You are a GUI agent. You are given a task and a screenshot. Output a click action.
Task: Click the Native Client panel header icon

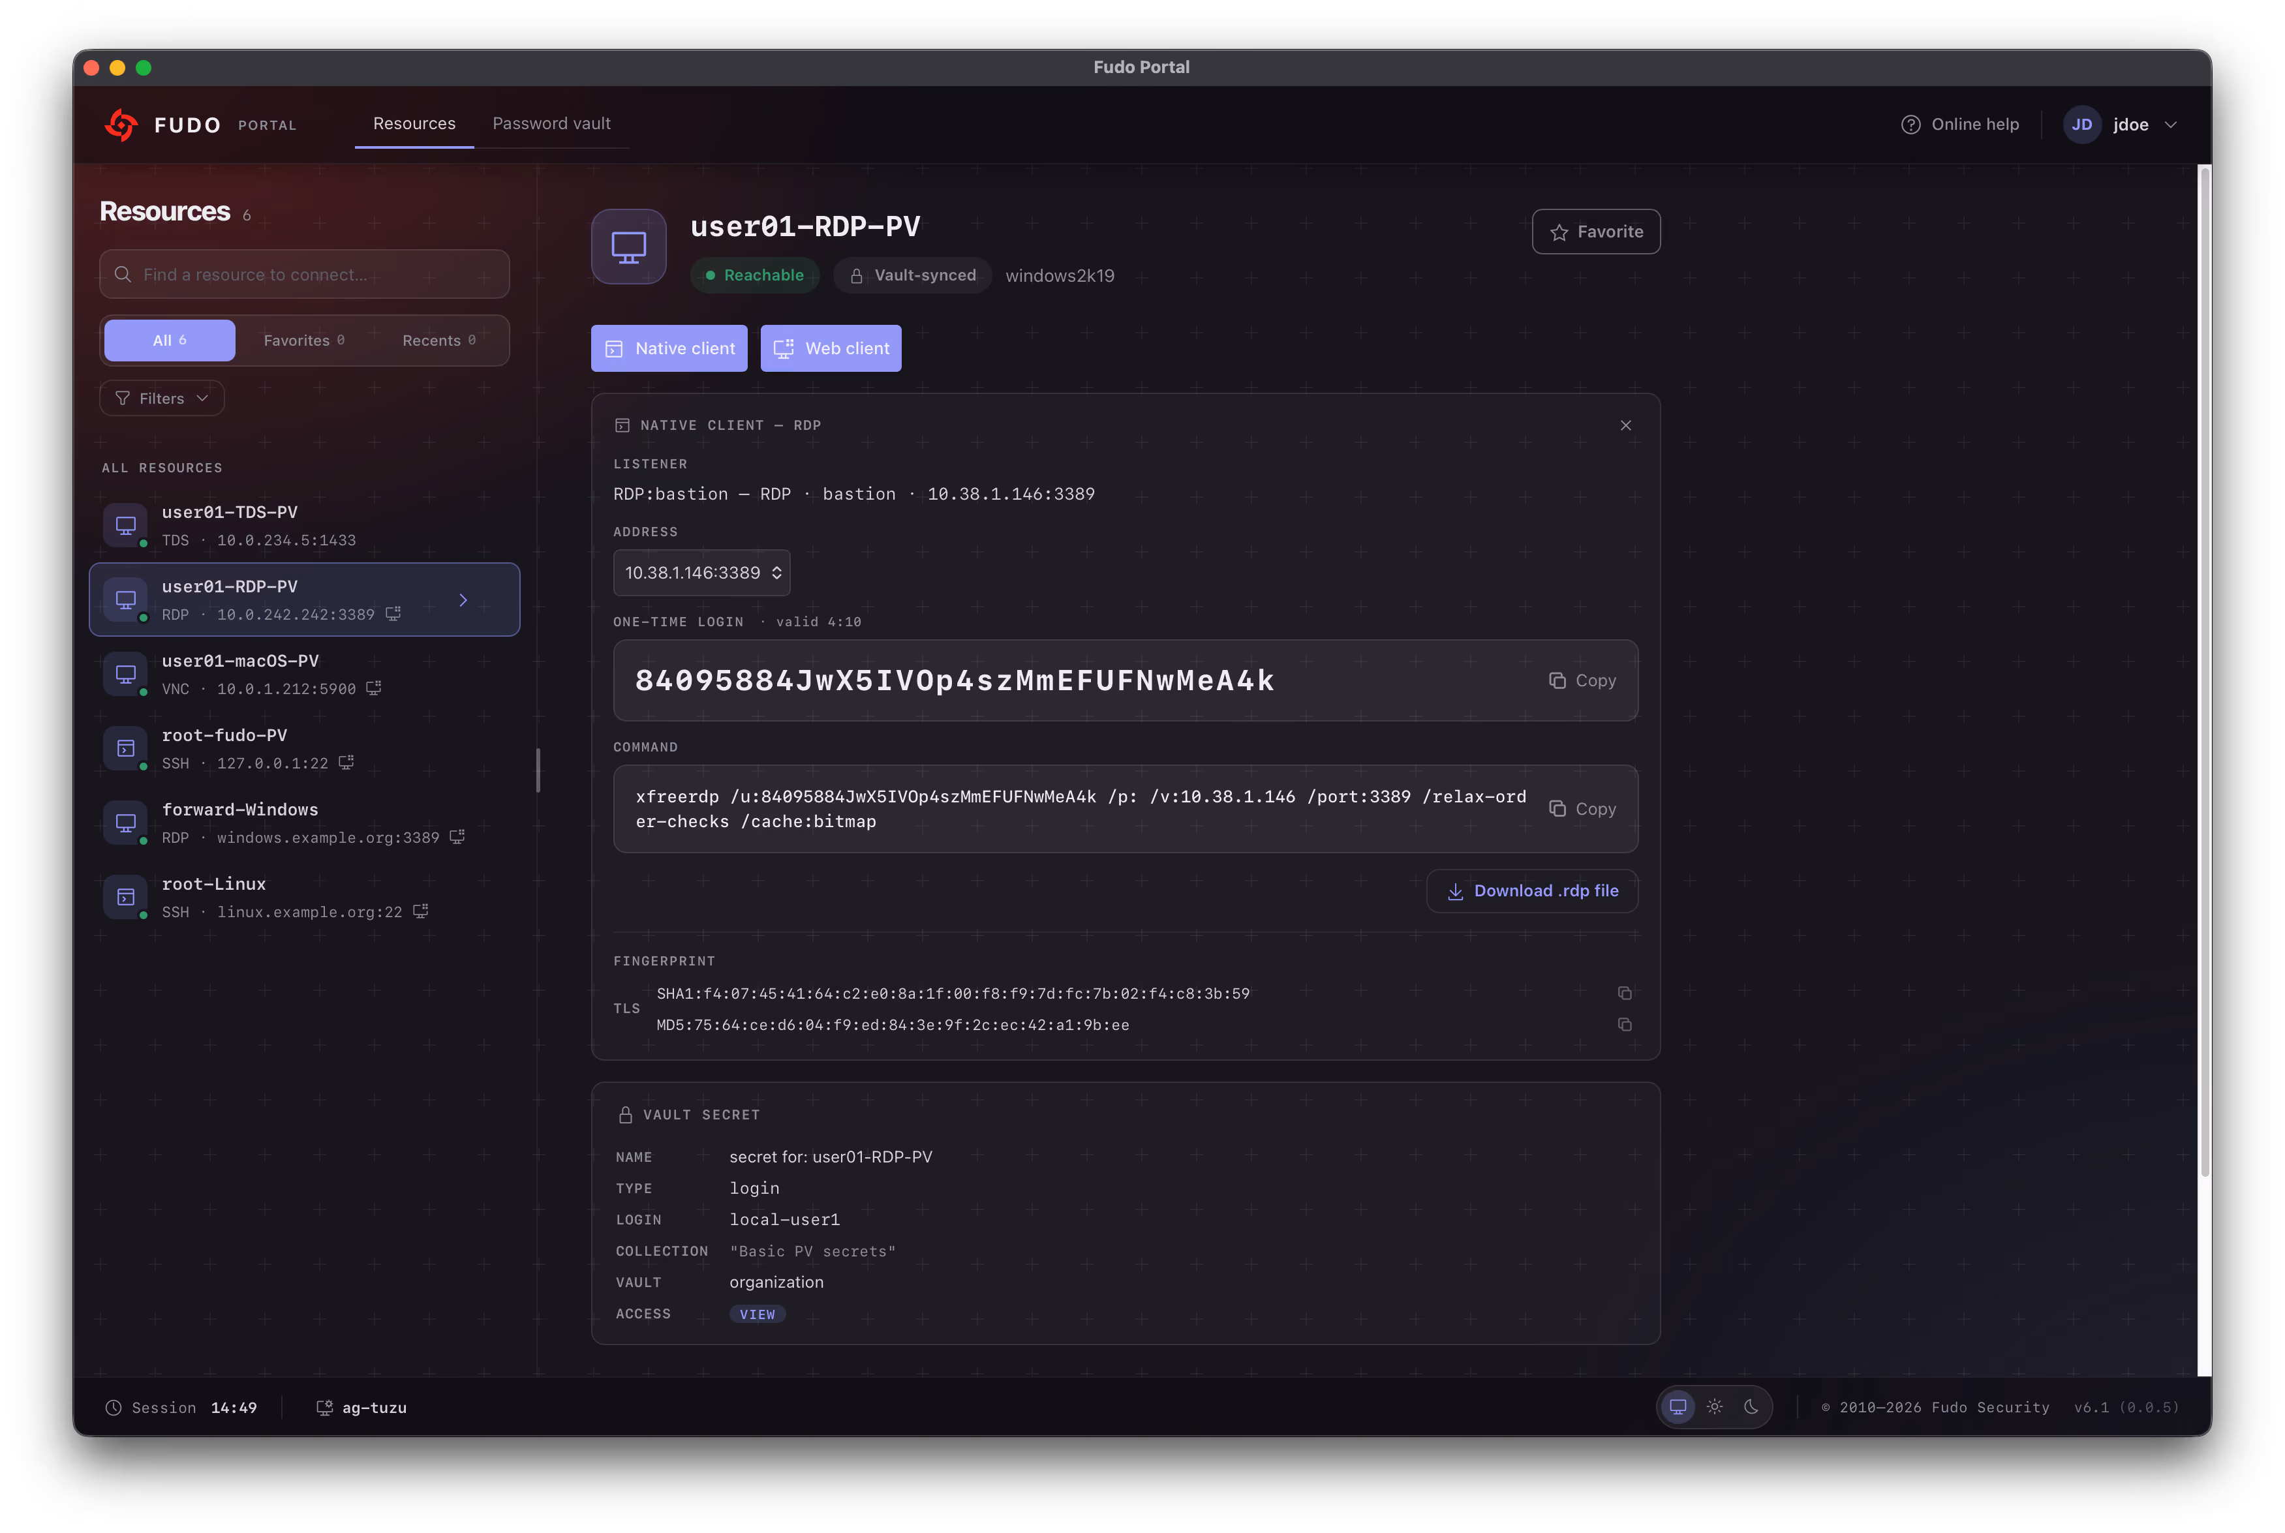(x=622, y=425)
